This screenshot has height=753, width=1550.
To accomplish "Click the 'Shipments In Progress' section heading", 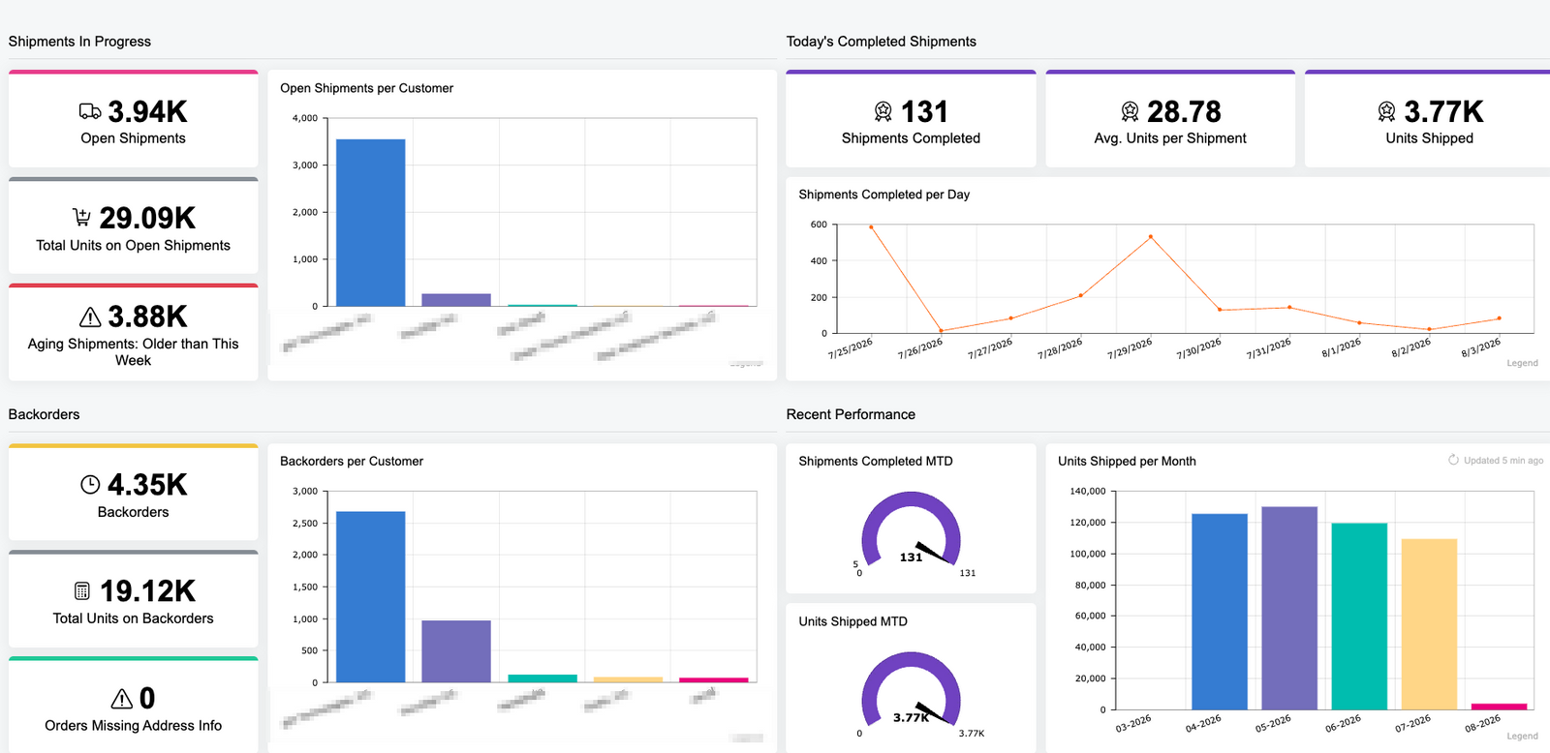I will click(x=79, y=42).
